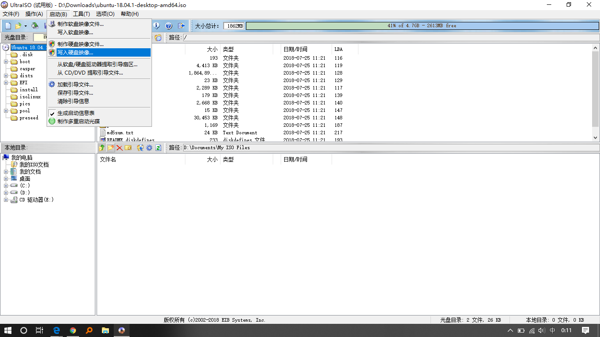Click the disc capacity usage bar
The width and height of the screenshot is (600, 337).
(x=422, y=26)
